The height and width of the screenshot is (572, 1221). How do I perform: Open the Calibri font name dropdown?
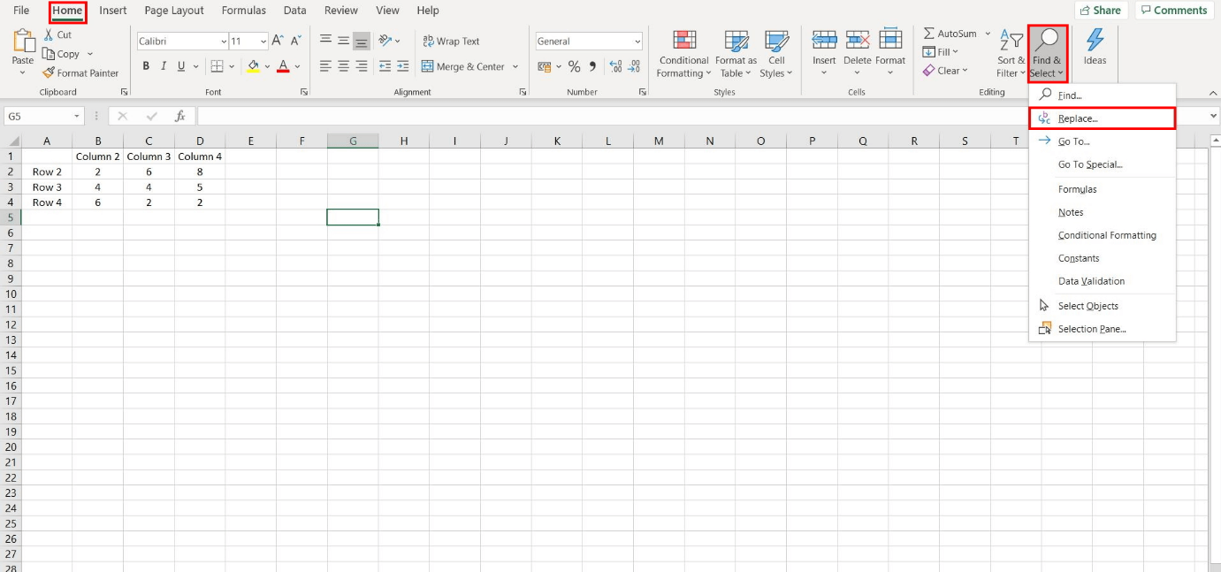tap(223, 42)
